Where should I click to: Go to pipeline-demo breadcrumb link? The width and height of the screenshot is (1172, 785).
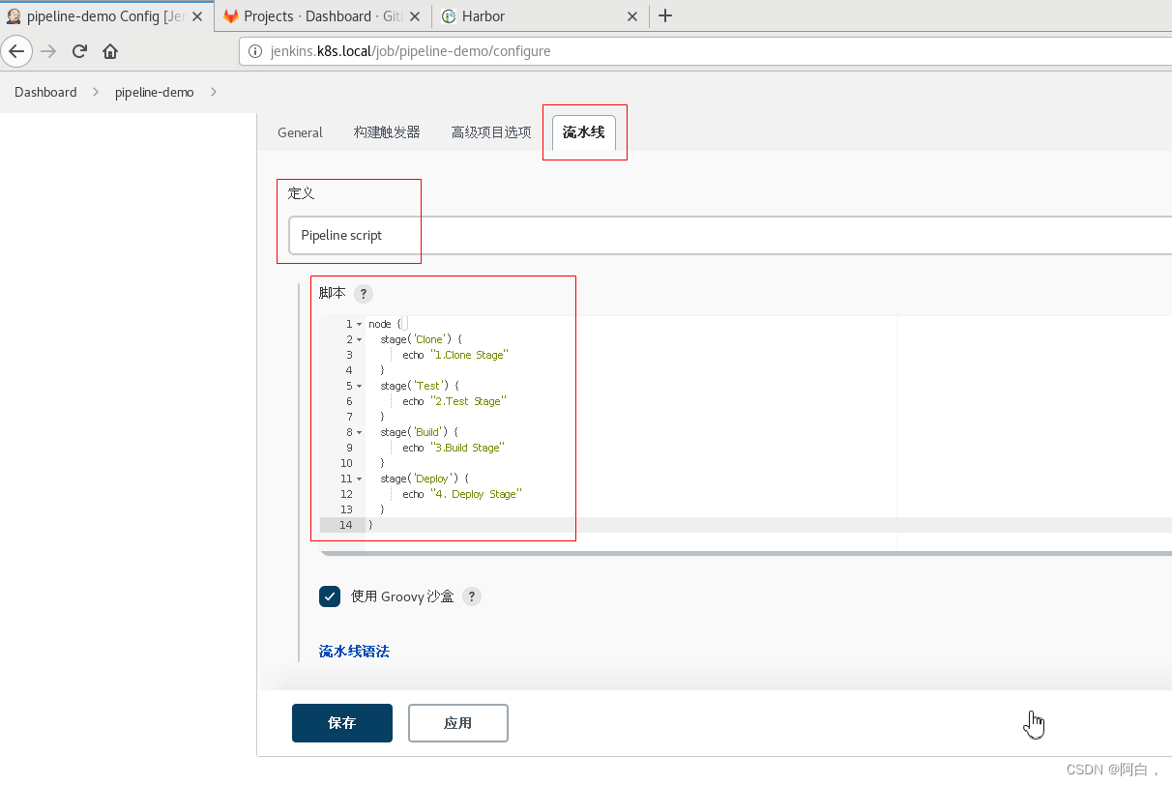pos(155,92)
